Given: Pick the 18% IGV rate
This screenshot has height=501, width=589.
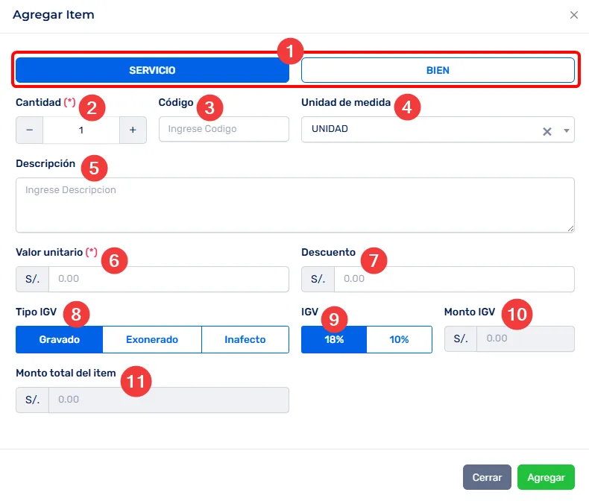Looking at the screenshot, I should tap(334, 339).
